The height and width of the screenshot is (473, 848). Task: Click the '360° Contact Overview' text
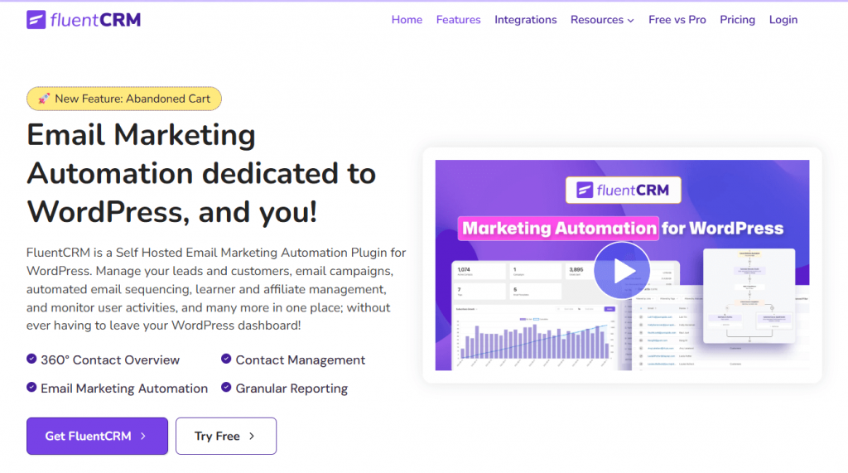(110, 360)
